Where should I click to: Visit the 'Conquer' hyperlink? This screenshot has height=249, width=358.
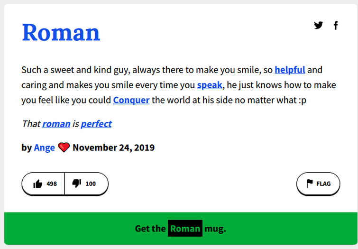(131, 100)
